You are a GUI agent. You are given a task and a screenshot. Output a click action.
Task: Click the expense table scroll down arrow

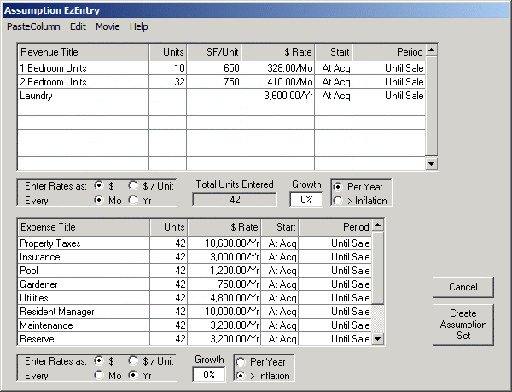pyautogui.click(x=378, y=339)
